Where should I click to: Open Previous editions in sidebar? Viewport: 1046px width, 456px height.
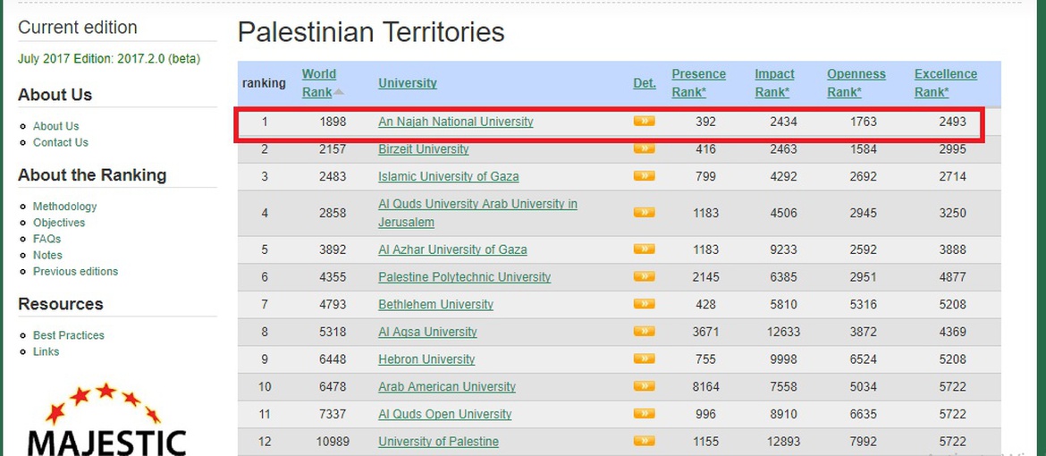tap(75, 271)
